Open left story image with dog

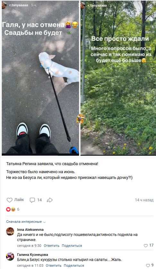click(x=40, y=78)
